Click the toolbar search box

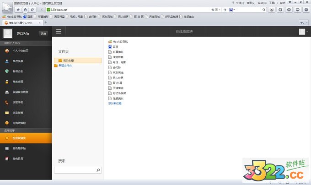point(248,10)
